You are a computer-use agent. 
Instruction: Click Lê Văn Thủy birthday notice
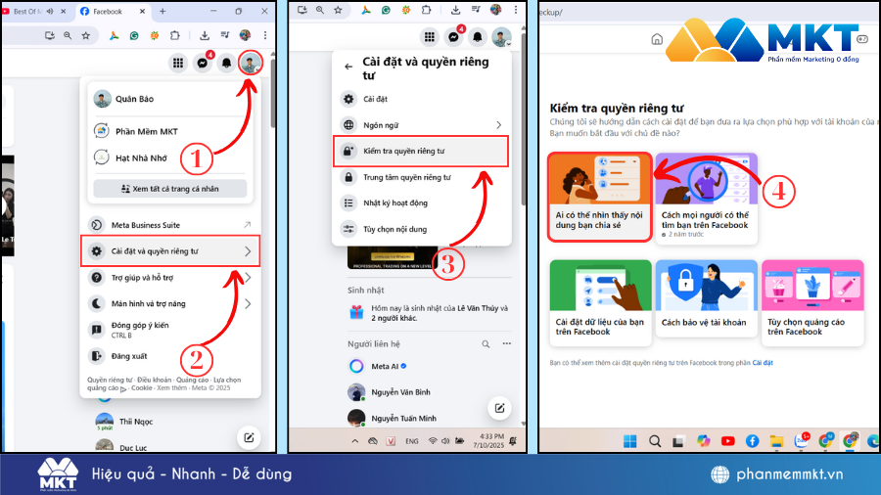tap(429, 313)
